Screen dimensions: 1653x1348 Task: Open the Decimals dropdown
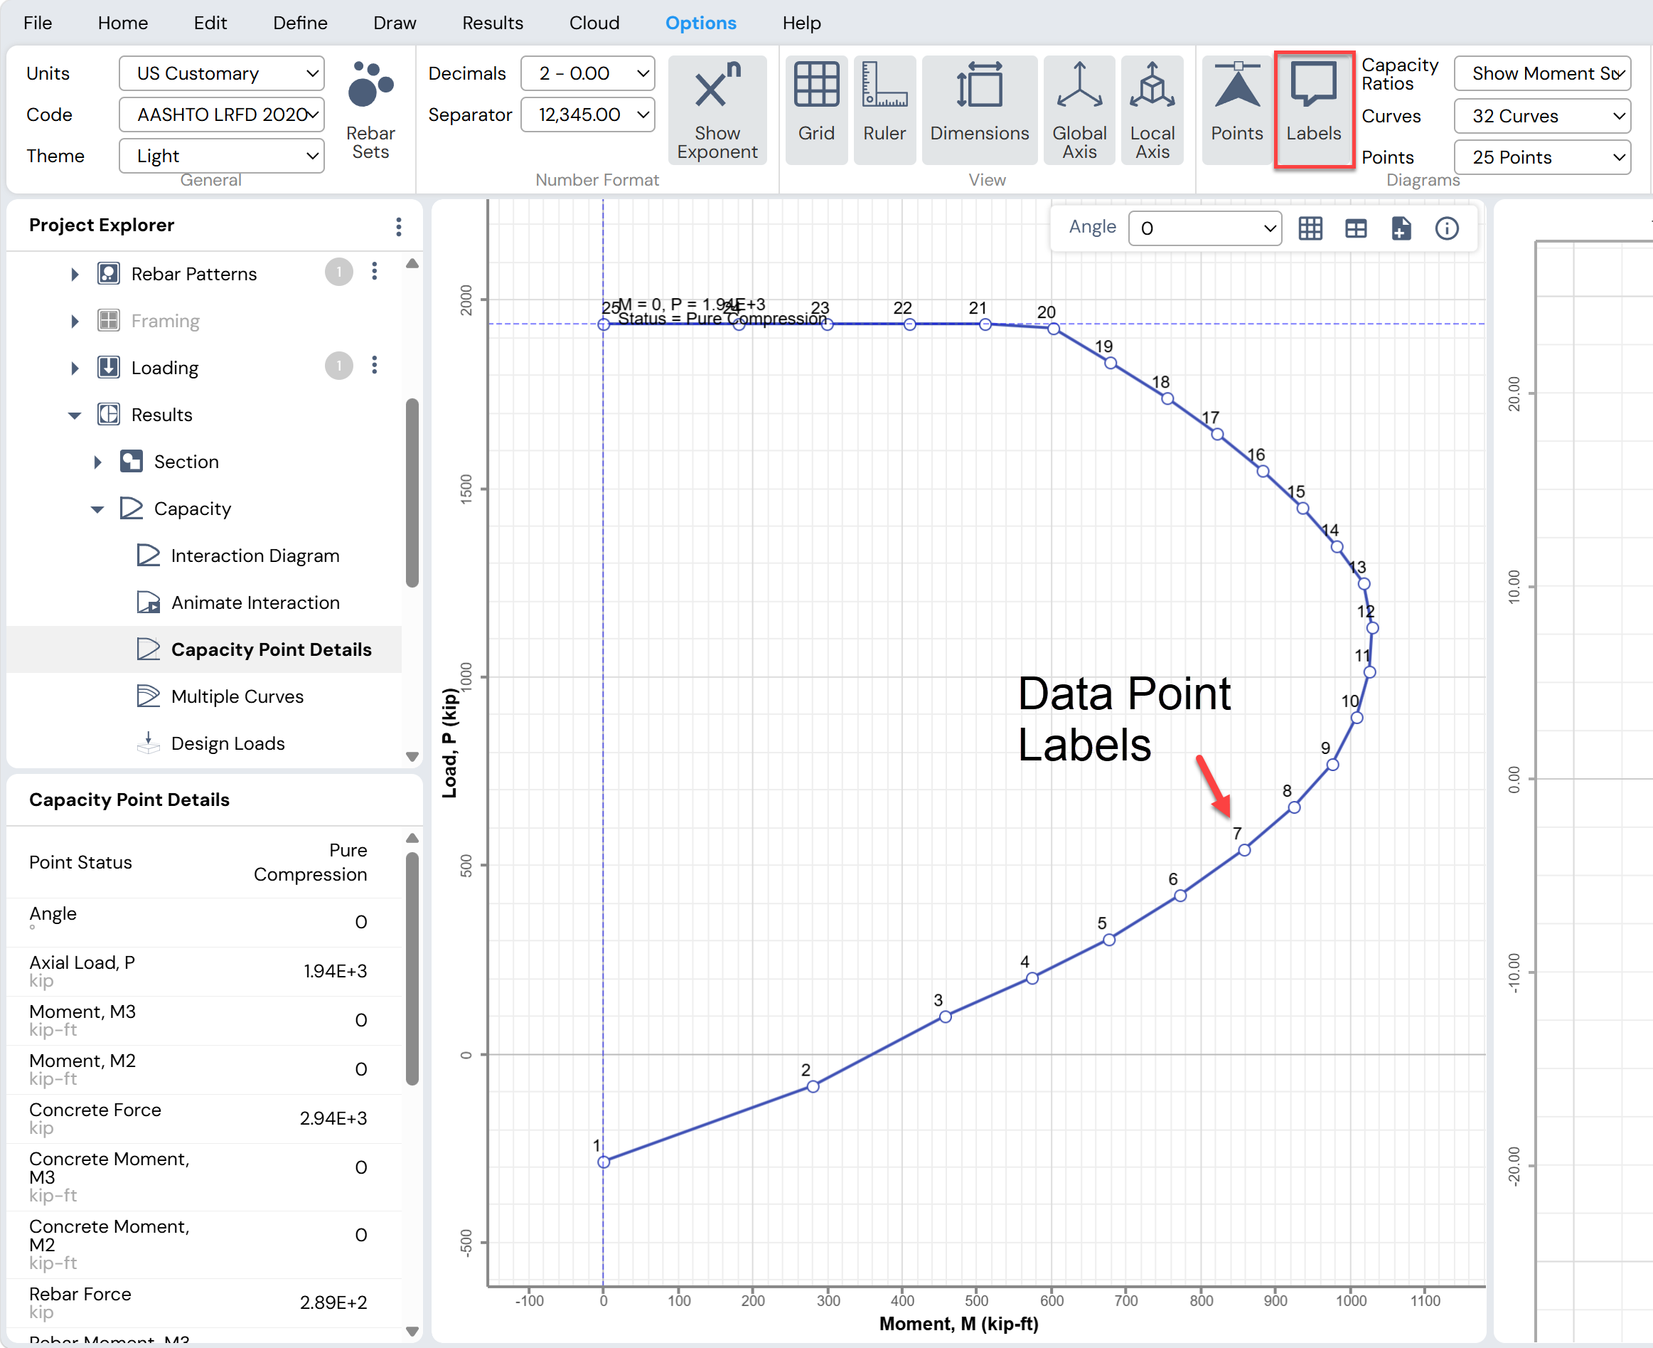(x=587, y=73)
